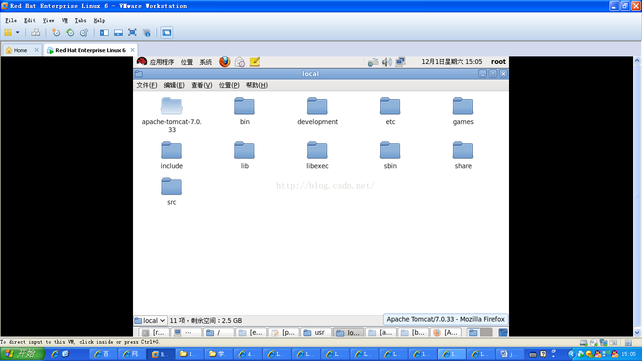
Task: Revert the VM to its previous snapshot
Action: click(x=70, y=32)
